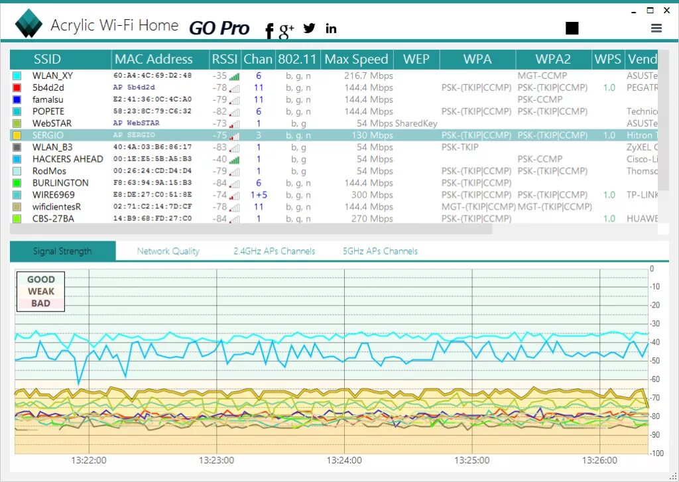
Task: Click MAC address 60:A4:4C:69:D2:48
Action: [x=153, y=76]
